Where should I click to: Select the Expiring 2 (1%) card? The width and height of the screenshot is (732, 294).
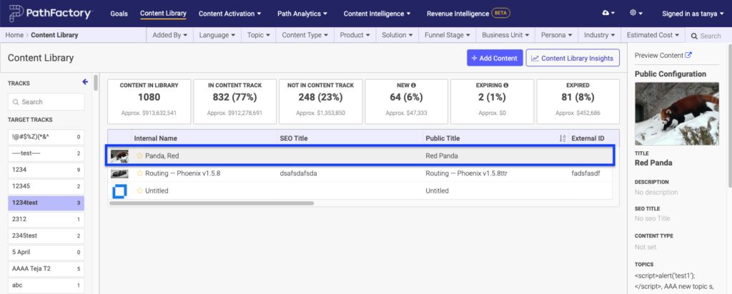point(492,101)
